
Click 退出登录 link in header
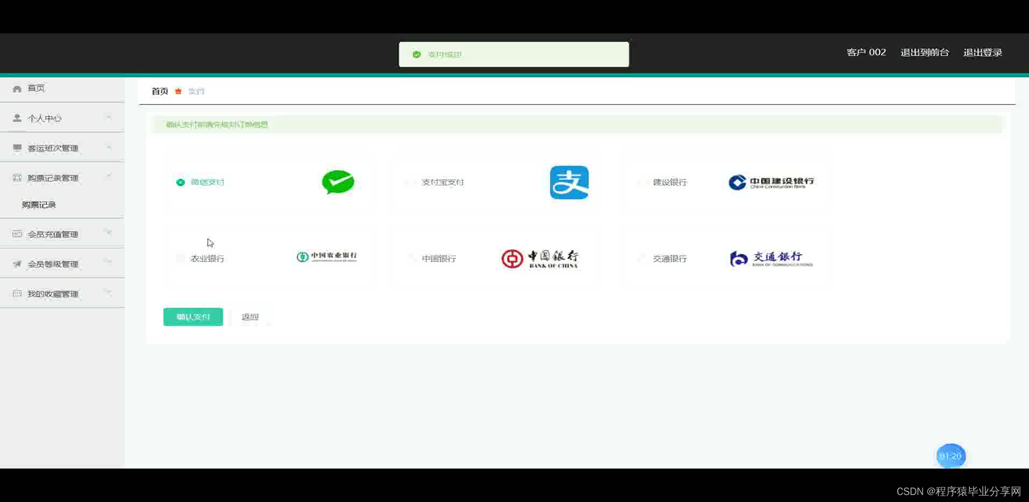pyautogui.click(x=983, y=53)
